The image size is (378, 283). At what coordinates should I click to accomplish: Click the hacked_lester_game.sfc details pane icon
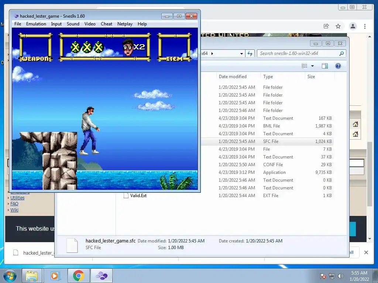point(72,245)
